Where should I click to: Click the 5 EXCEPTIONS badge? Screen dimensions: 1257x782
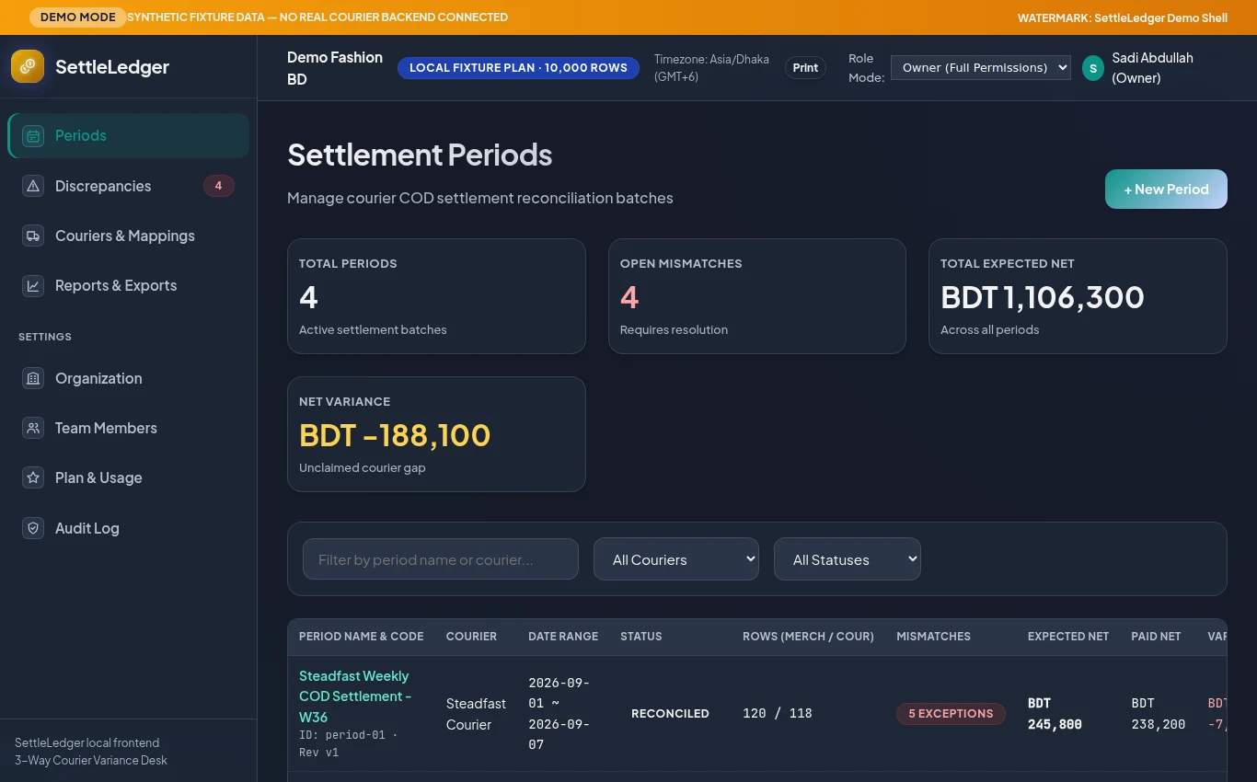951,714
